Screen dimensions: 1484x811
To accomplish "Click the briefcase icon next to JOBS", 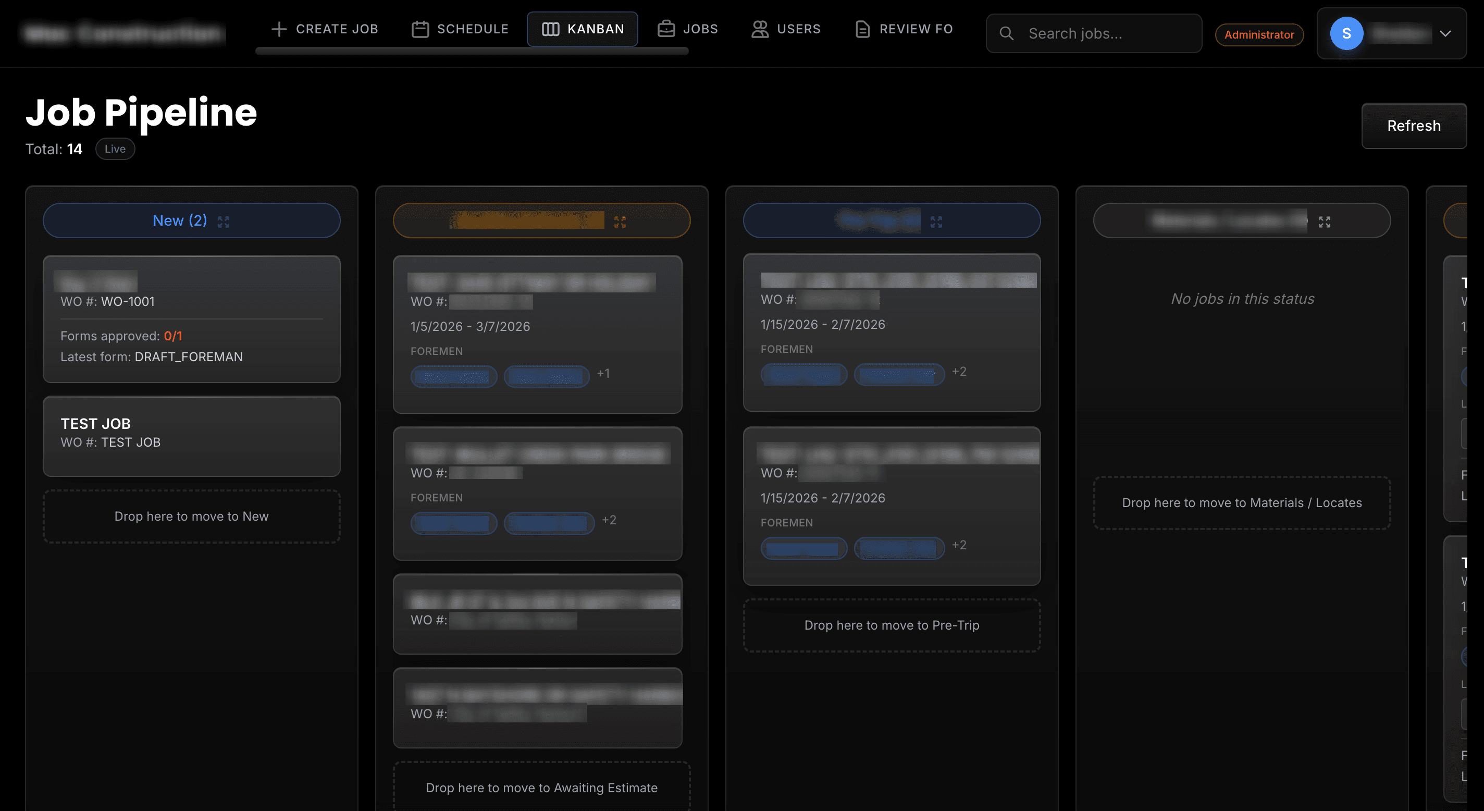I will tap(665, 29).
